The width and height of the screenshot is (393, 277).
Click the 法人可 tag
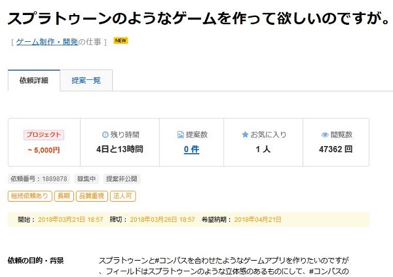[123, 196]
